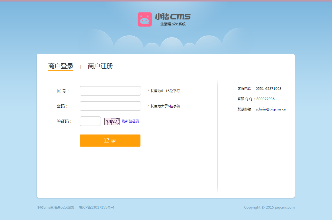Image resolution: width=332 pixels, height=220 pixels.
Task: Click the Copyright © 2015 pigcms.com footer text
Action: coord(269,207)
